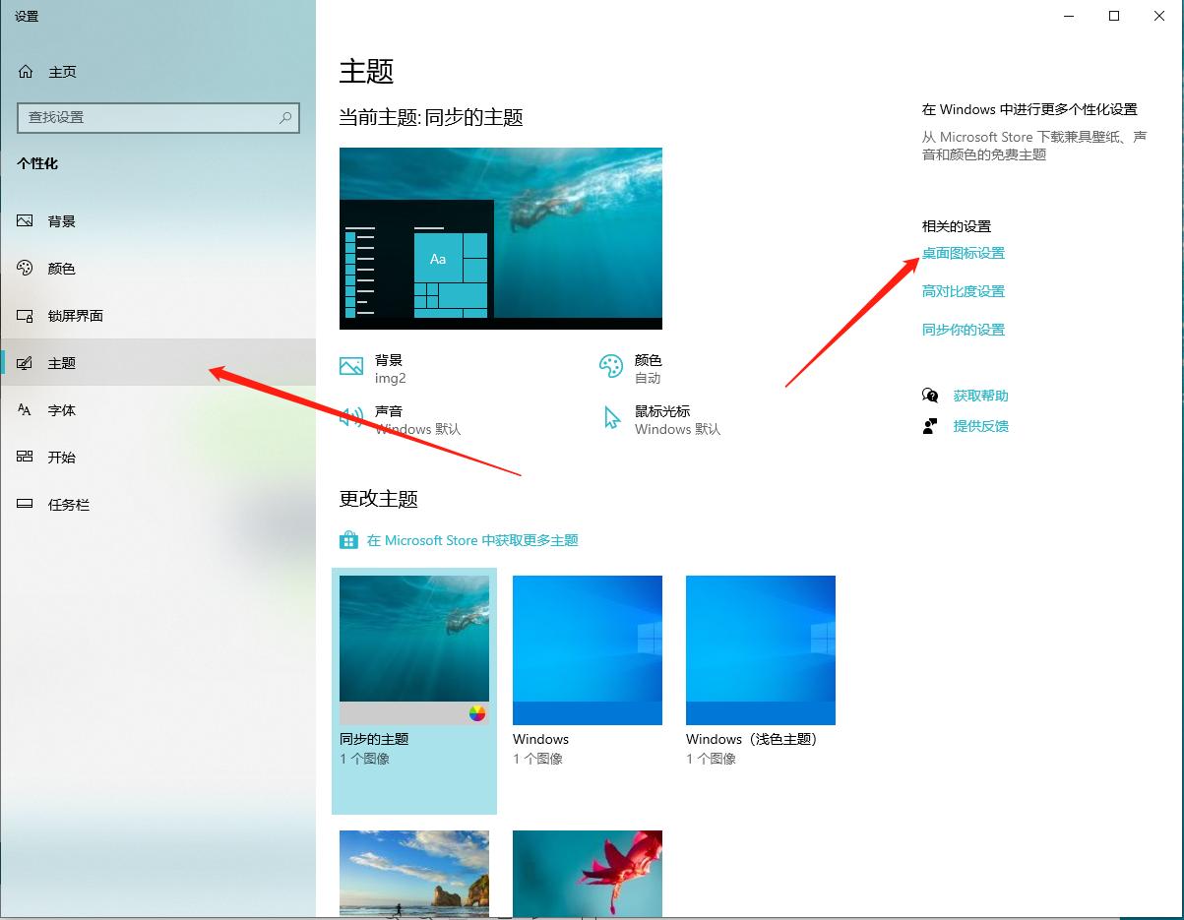Open 高对比度设置 link
The width and height of the screenshot is (1184, 920).
click(x=963, y=291)
